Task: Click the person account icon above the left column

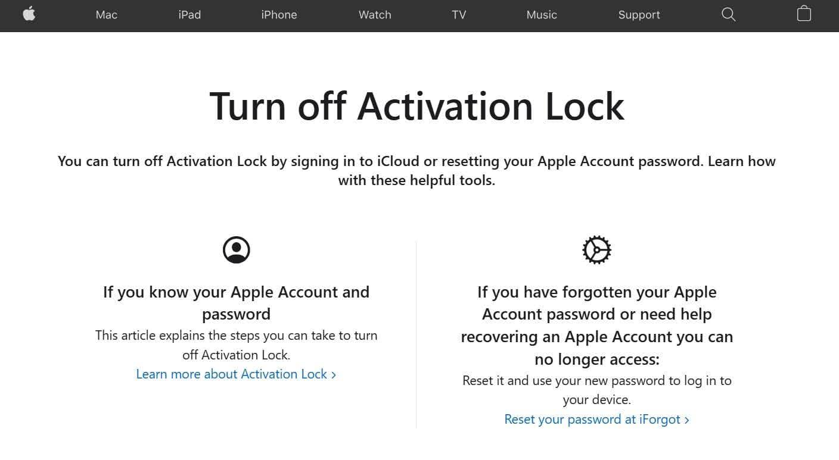Action: click(236, 249)
